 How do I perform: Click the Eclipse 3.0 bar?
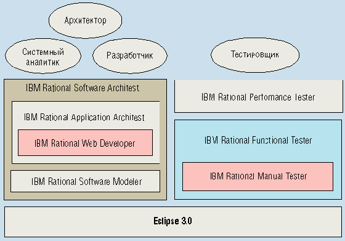[173, 222]
